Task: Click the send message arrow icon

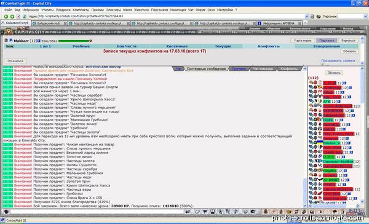Action: pyautogui.click(x=188, y=212)
